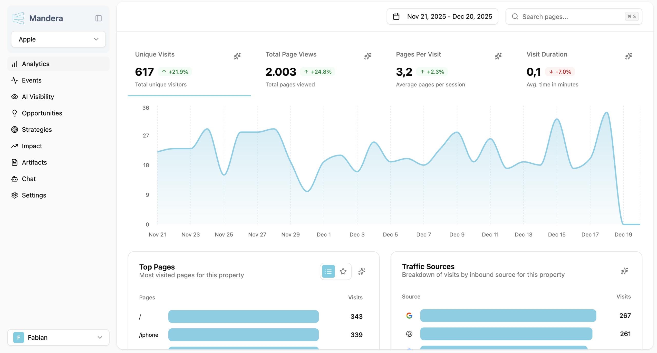Open the Apple property dropdown
The width and height of the screenshot is (657, 353).
[58, 39]
